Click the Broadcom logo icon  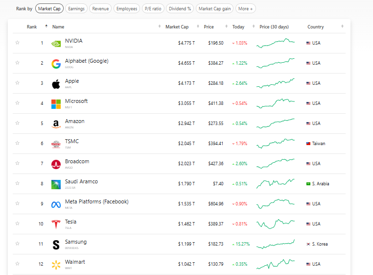56,164
